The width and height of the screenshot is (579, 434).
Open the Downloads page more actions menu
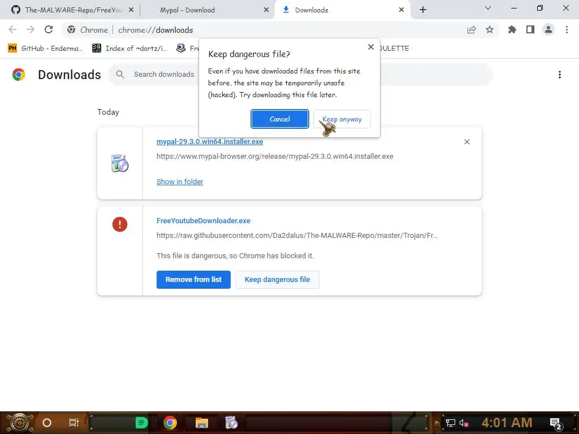point(559,75)
